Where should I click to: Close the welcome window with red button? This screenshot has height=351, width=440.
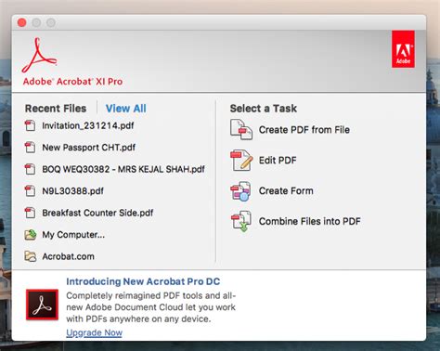21,22
